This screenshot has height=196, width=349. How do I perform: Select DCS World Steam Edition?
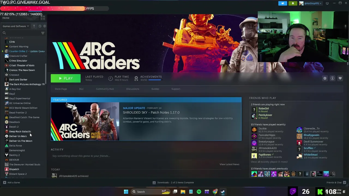(x=23, y=108)
